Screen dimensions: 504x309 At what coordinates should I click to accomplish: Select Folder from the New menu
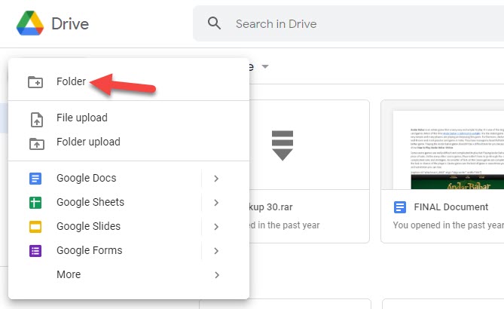pos(71,81)
